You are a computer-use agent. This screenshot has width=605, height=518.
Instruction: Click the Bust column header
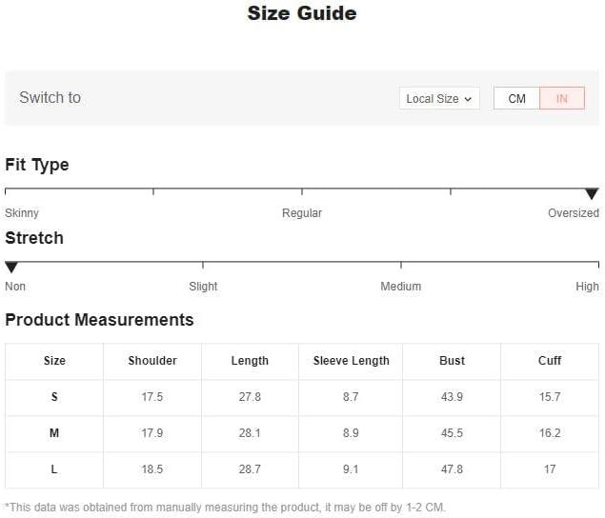(x=452, y=361)
